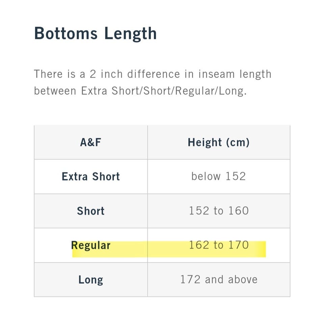Image resolution: width=324 pixels, height=319 pixels.
Task: Click the Extra Short row label
Action: pos(91,177)
